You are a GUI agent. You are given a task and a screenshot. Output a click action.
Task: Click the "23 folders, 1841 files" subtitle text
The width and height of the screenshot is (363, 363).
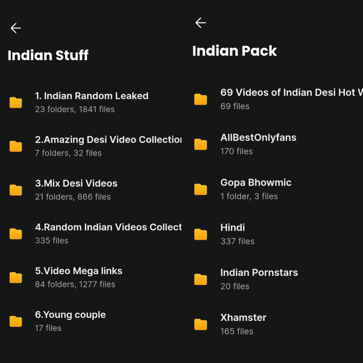[75, 109]
